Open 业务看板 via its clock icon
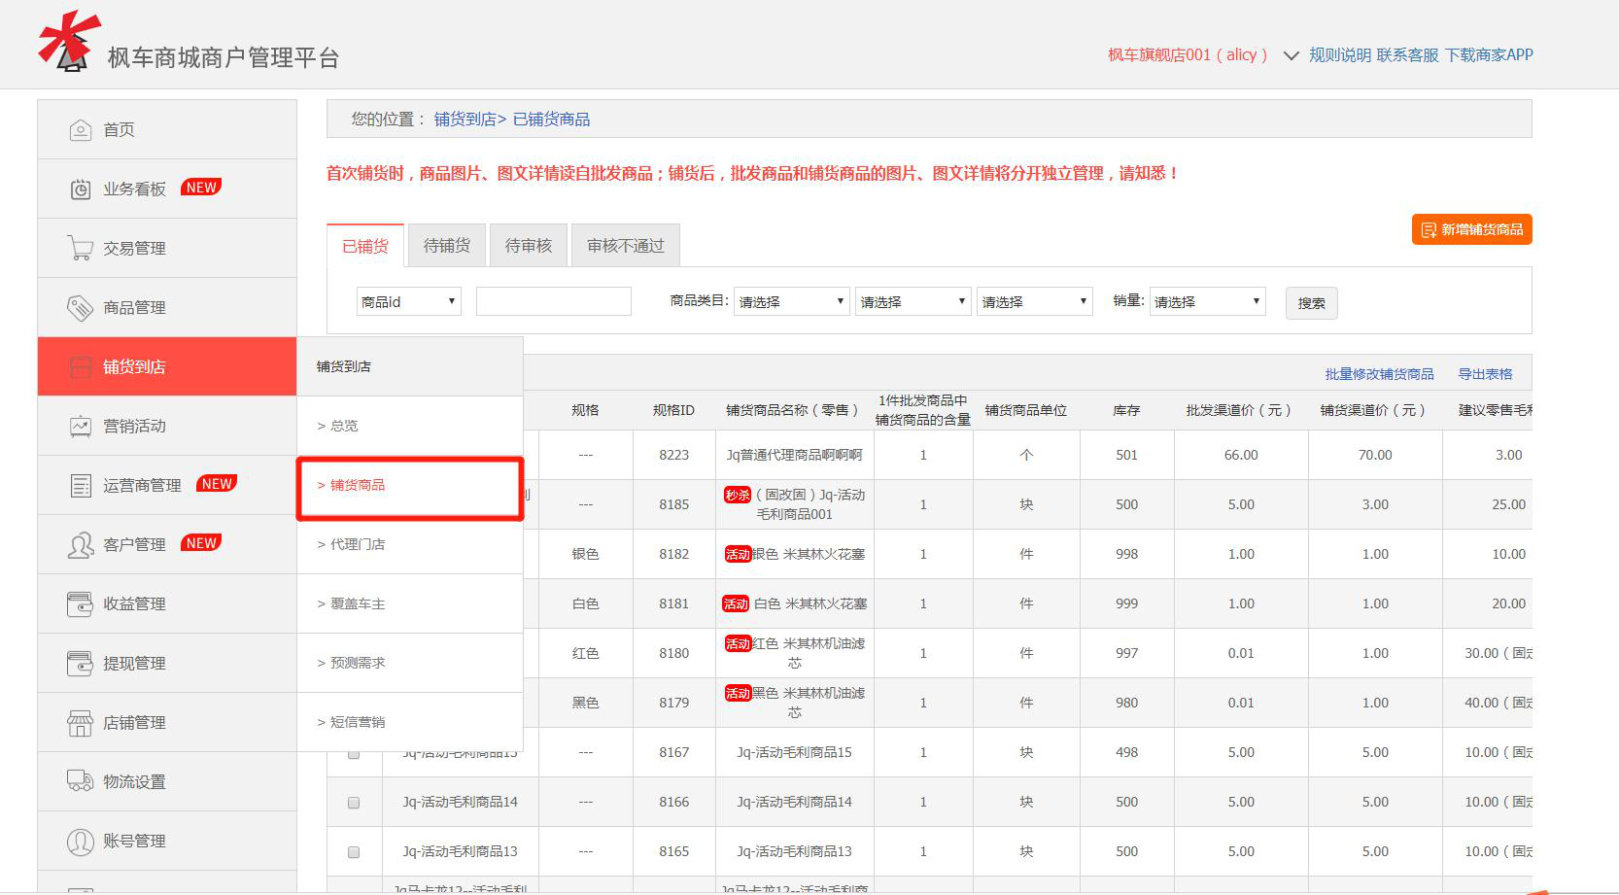 point(80,189)
